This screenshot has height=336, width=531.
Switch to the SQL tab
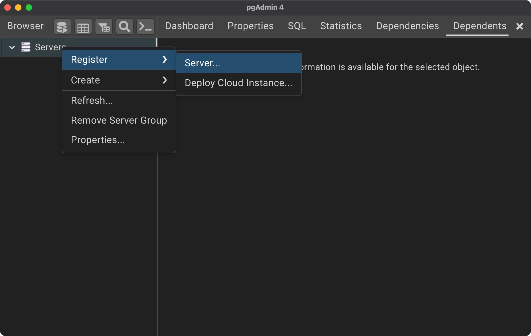297,26
